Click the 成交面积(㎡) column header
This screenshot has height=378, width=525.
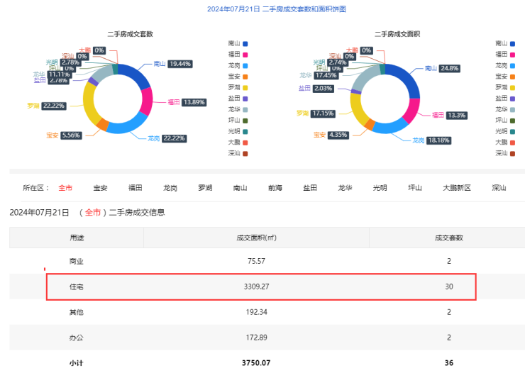[256, 238]
